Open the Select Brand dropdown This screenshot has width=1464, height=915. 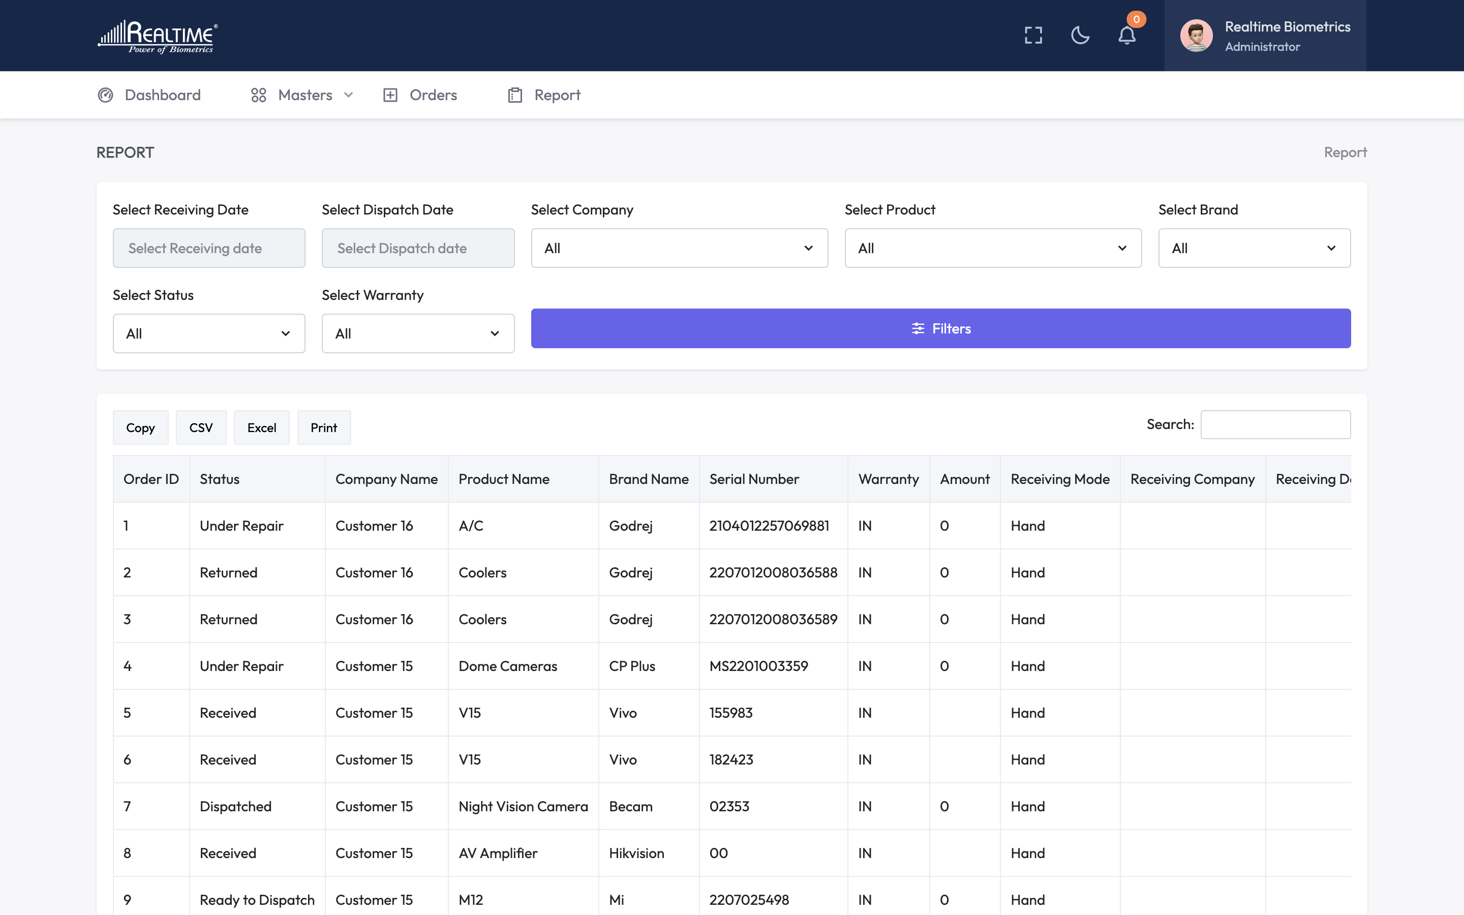coord(1254,248)
